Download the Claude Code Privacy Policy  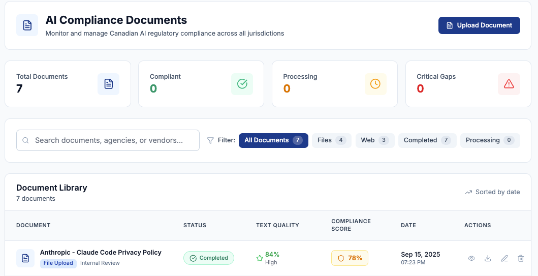click(x=488, y=258)
